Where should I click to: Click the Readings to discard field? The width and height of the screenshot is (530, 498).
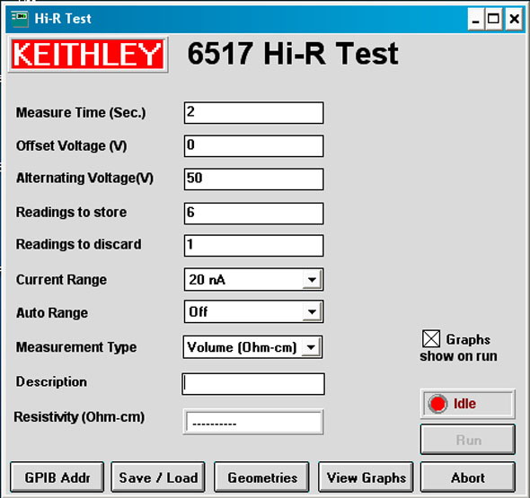(x=254, y=246)
